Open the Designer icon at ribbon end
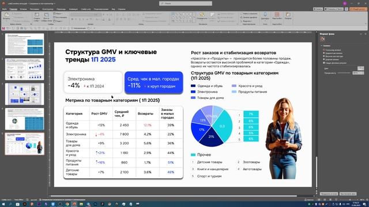Screen dimensions: 369x207 [x=288, y=15]
